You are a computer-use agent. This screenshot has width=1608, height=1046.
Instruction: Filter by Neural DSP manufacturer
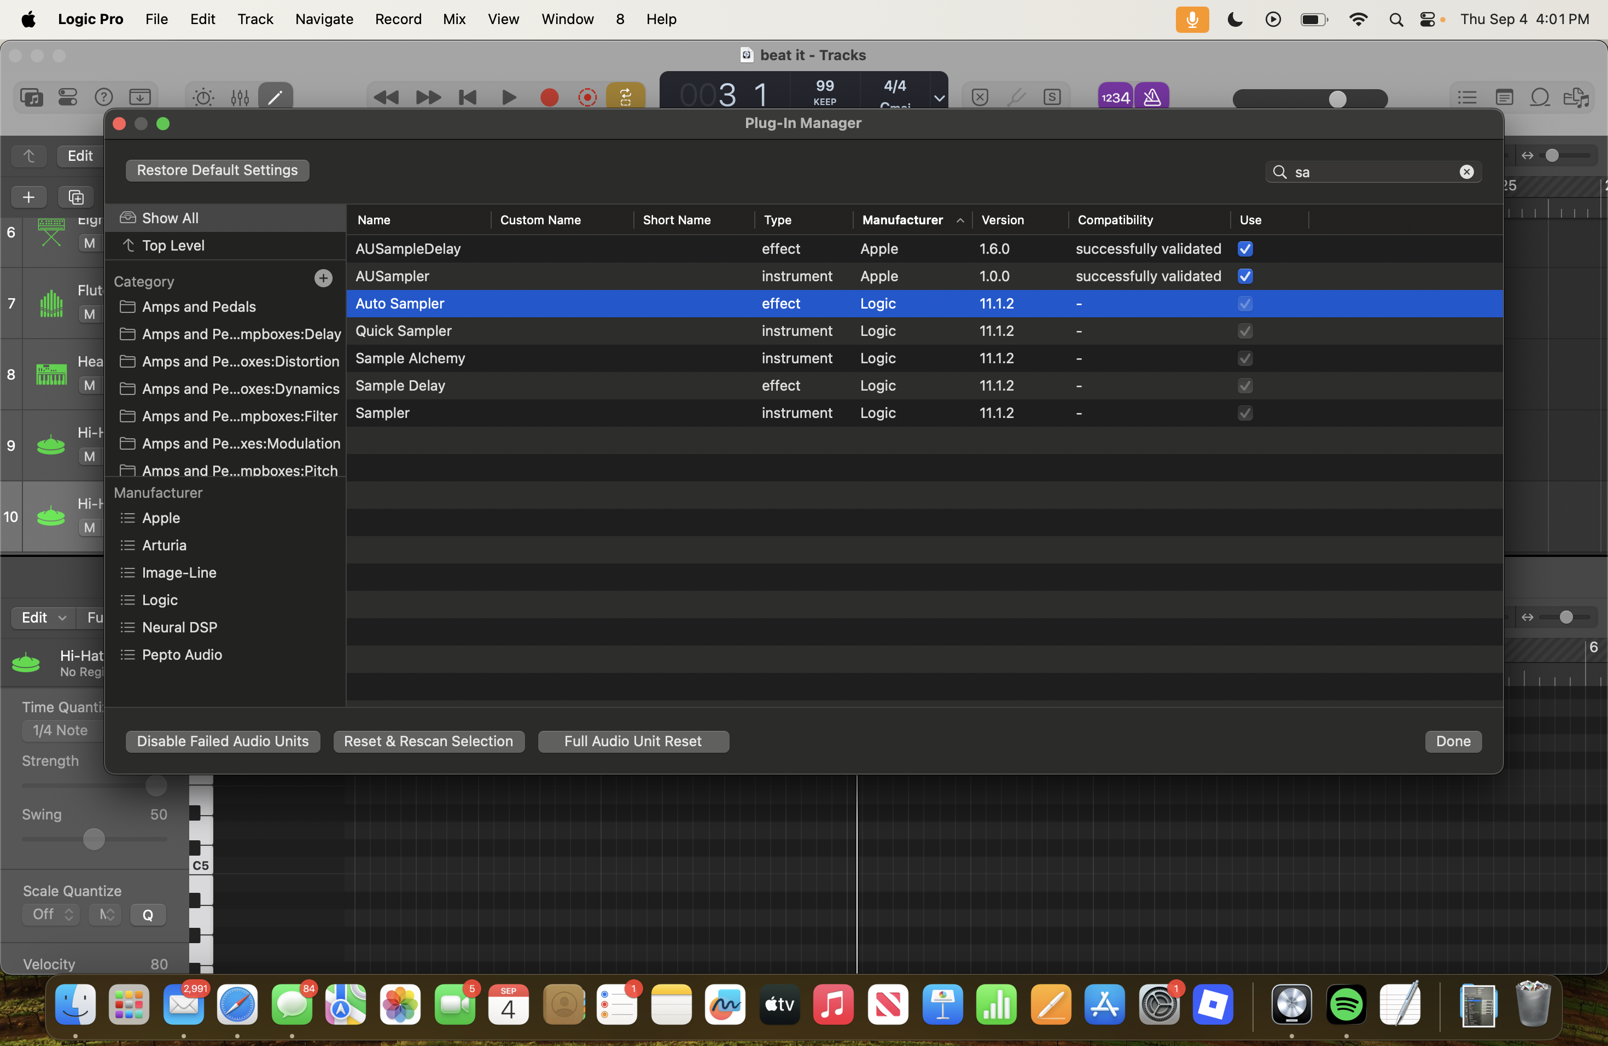point(225,627)
